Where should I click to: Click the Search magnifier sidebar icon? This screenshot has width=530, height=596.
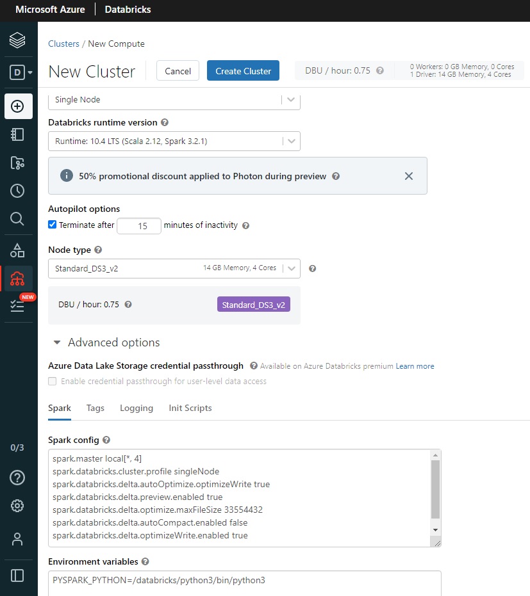18,219
